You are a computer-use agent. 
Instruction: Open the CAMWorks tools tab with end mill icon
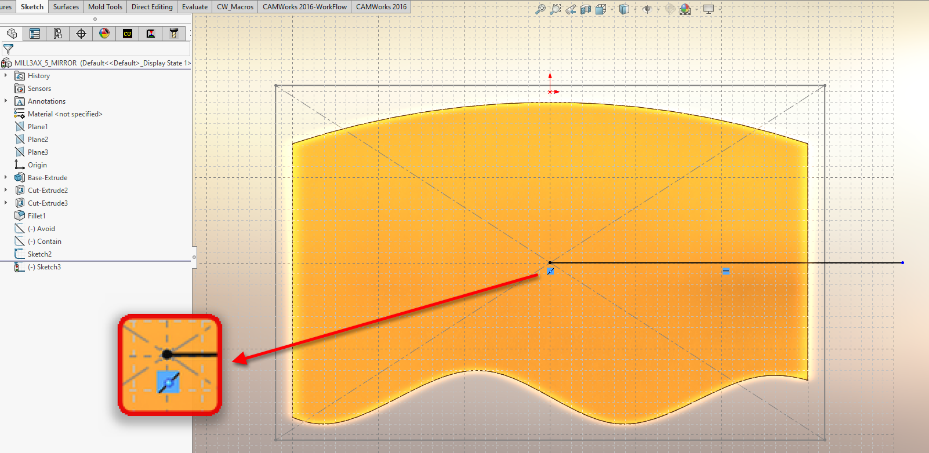pyautogui.click(x=173, y=34)
